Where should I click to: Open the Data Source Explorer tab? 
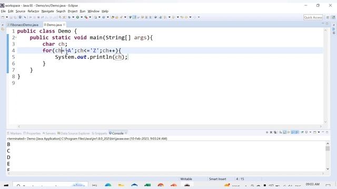click(x=74, y=133)
